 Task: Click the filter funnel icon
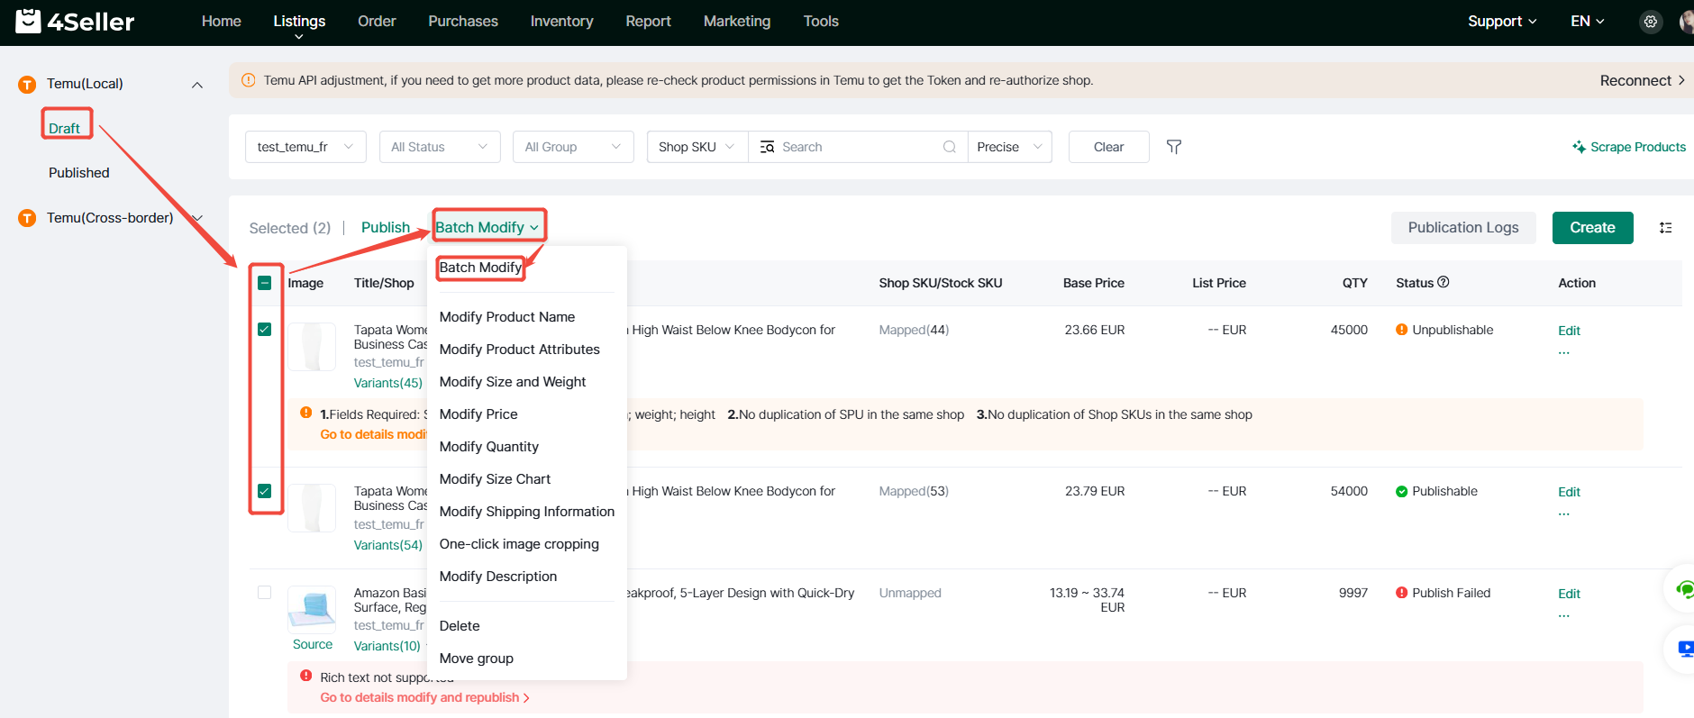[1173, 147]
